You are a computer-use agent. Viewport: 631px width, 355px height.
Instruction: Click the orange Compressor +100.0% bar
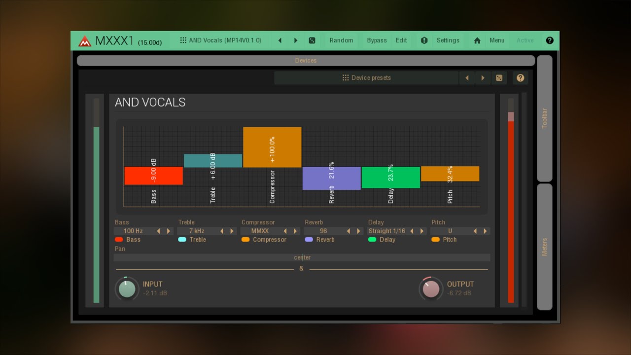coord(272,147)
